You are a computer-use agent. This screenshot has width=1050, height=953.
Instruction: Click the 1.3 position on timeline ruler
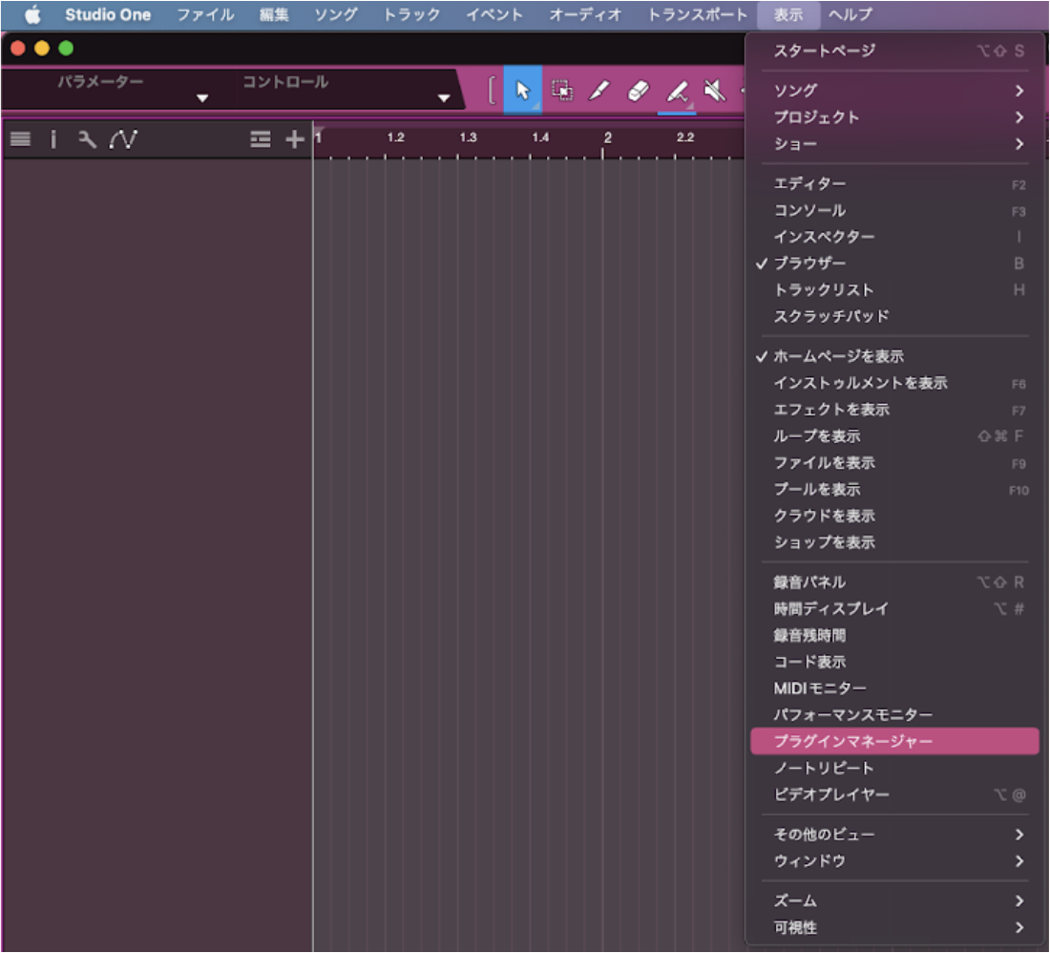point(468,138)
